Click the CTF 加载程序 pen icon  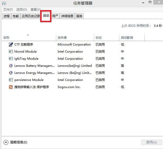[11, 44]
